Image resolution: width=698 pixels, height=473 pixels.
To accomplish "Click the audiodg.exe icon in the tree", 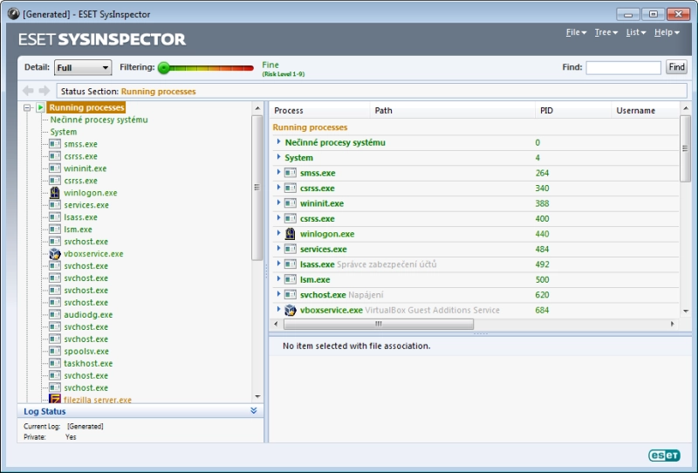I will pyautogui.click(x=55, y=314).
